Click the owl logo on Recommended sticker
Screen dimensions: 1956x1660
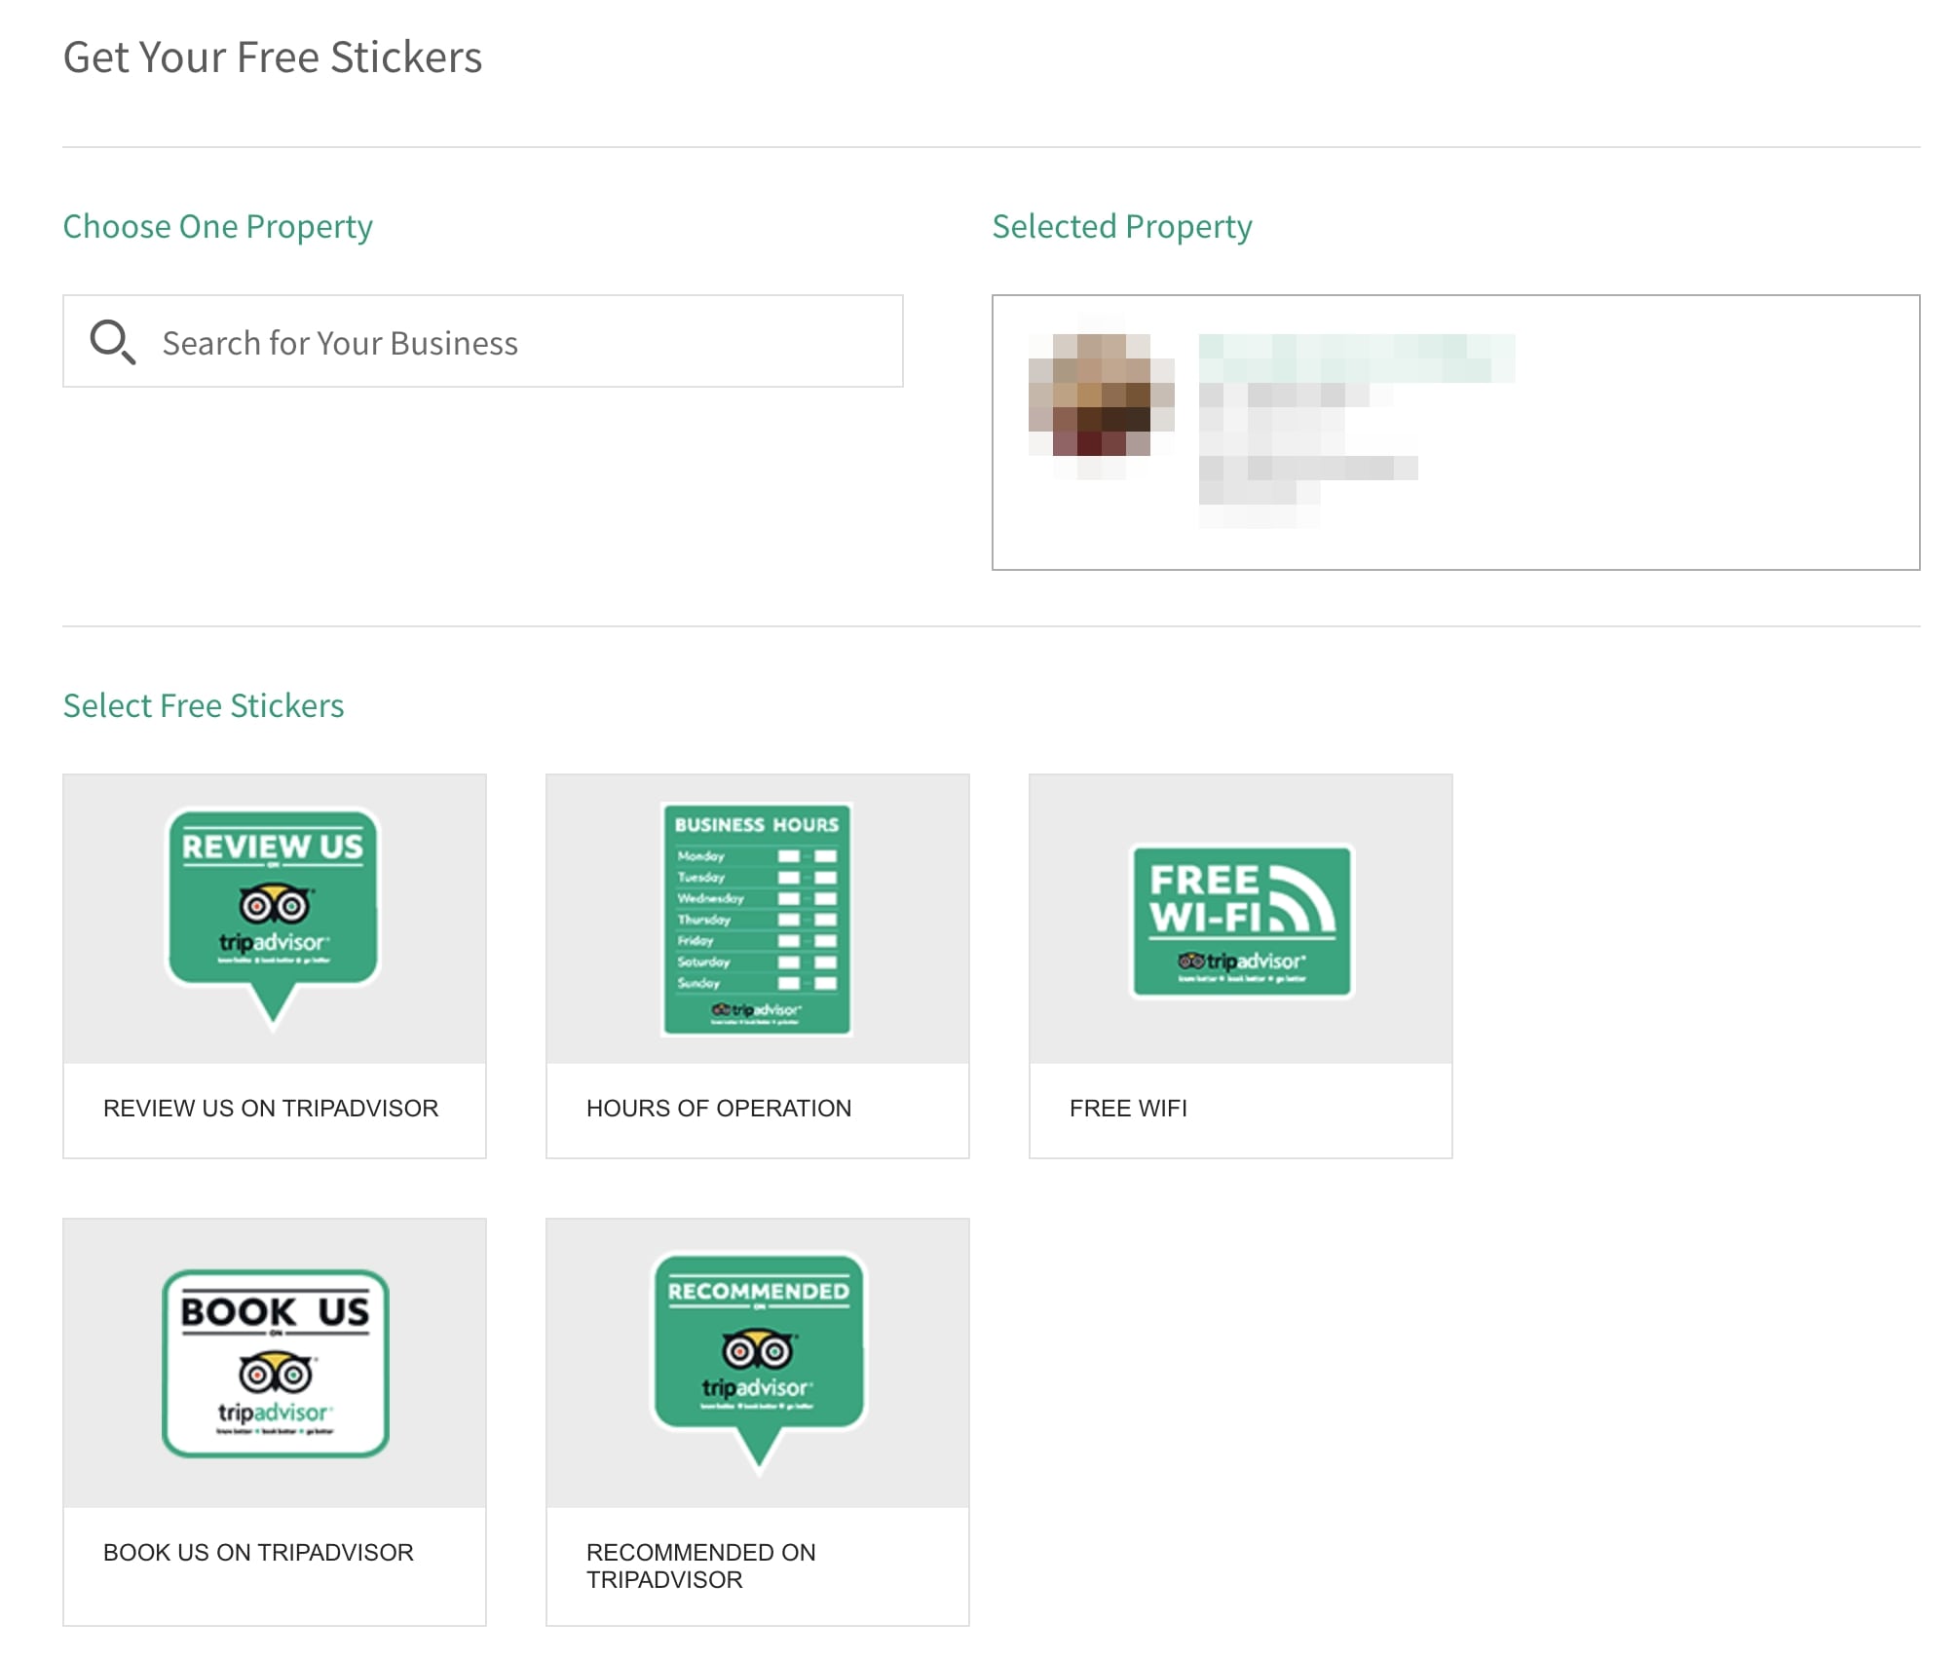point(758,1349)
